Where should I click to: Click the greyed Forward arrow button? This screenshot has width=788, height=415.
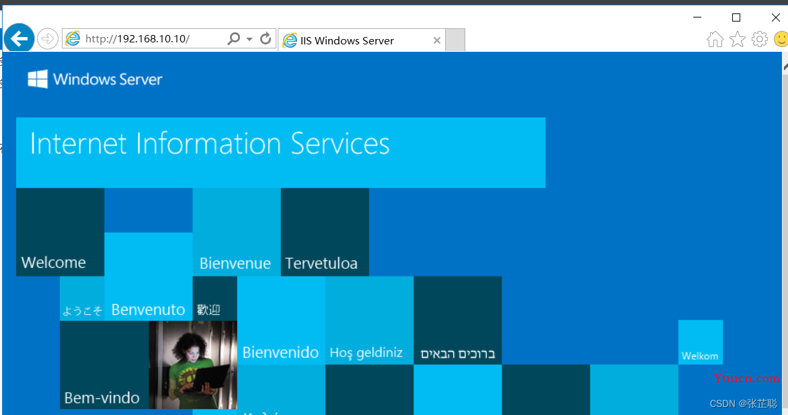[x=48, y=39]
